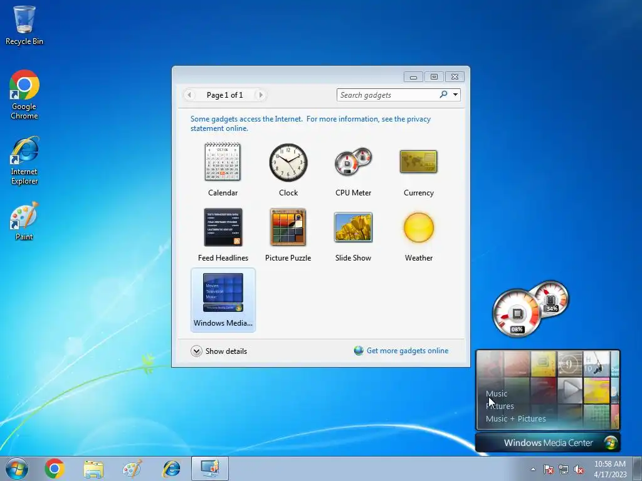642x481 pixels.
Task: Select the Weather gadget
Action: coord(418,235)
